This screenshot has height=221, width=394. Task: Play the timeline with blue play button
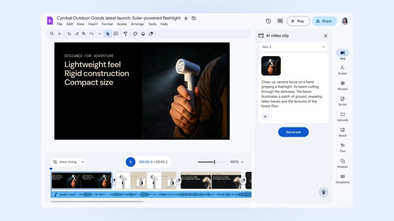point(130,162)
